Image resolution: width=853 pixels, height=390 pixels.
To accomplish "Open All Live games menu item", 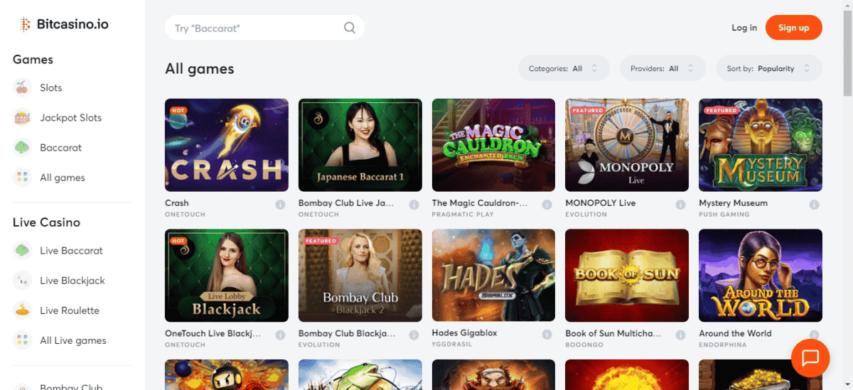I will (73, 340).
